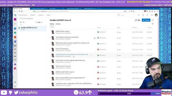Viewport: 172px width, 96px height.
Task: Switch to the History tab
Action: [52, 24]
